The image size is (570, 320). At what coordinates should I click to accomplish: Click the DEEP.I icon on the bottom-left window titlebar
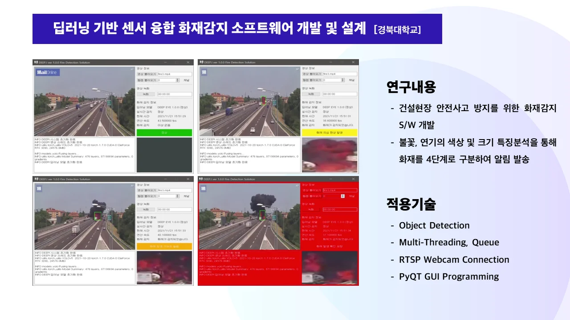[37, 180]
